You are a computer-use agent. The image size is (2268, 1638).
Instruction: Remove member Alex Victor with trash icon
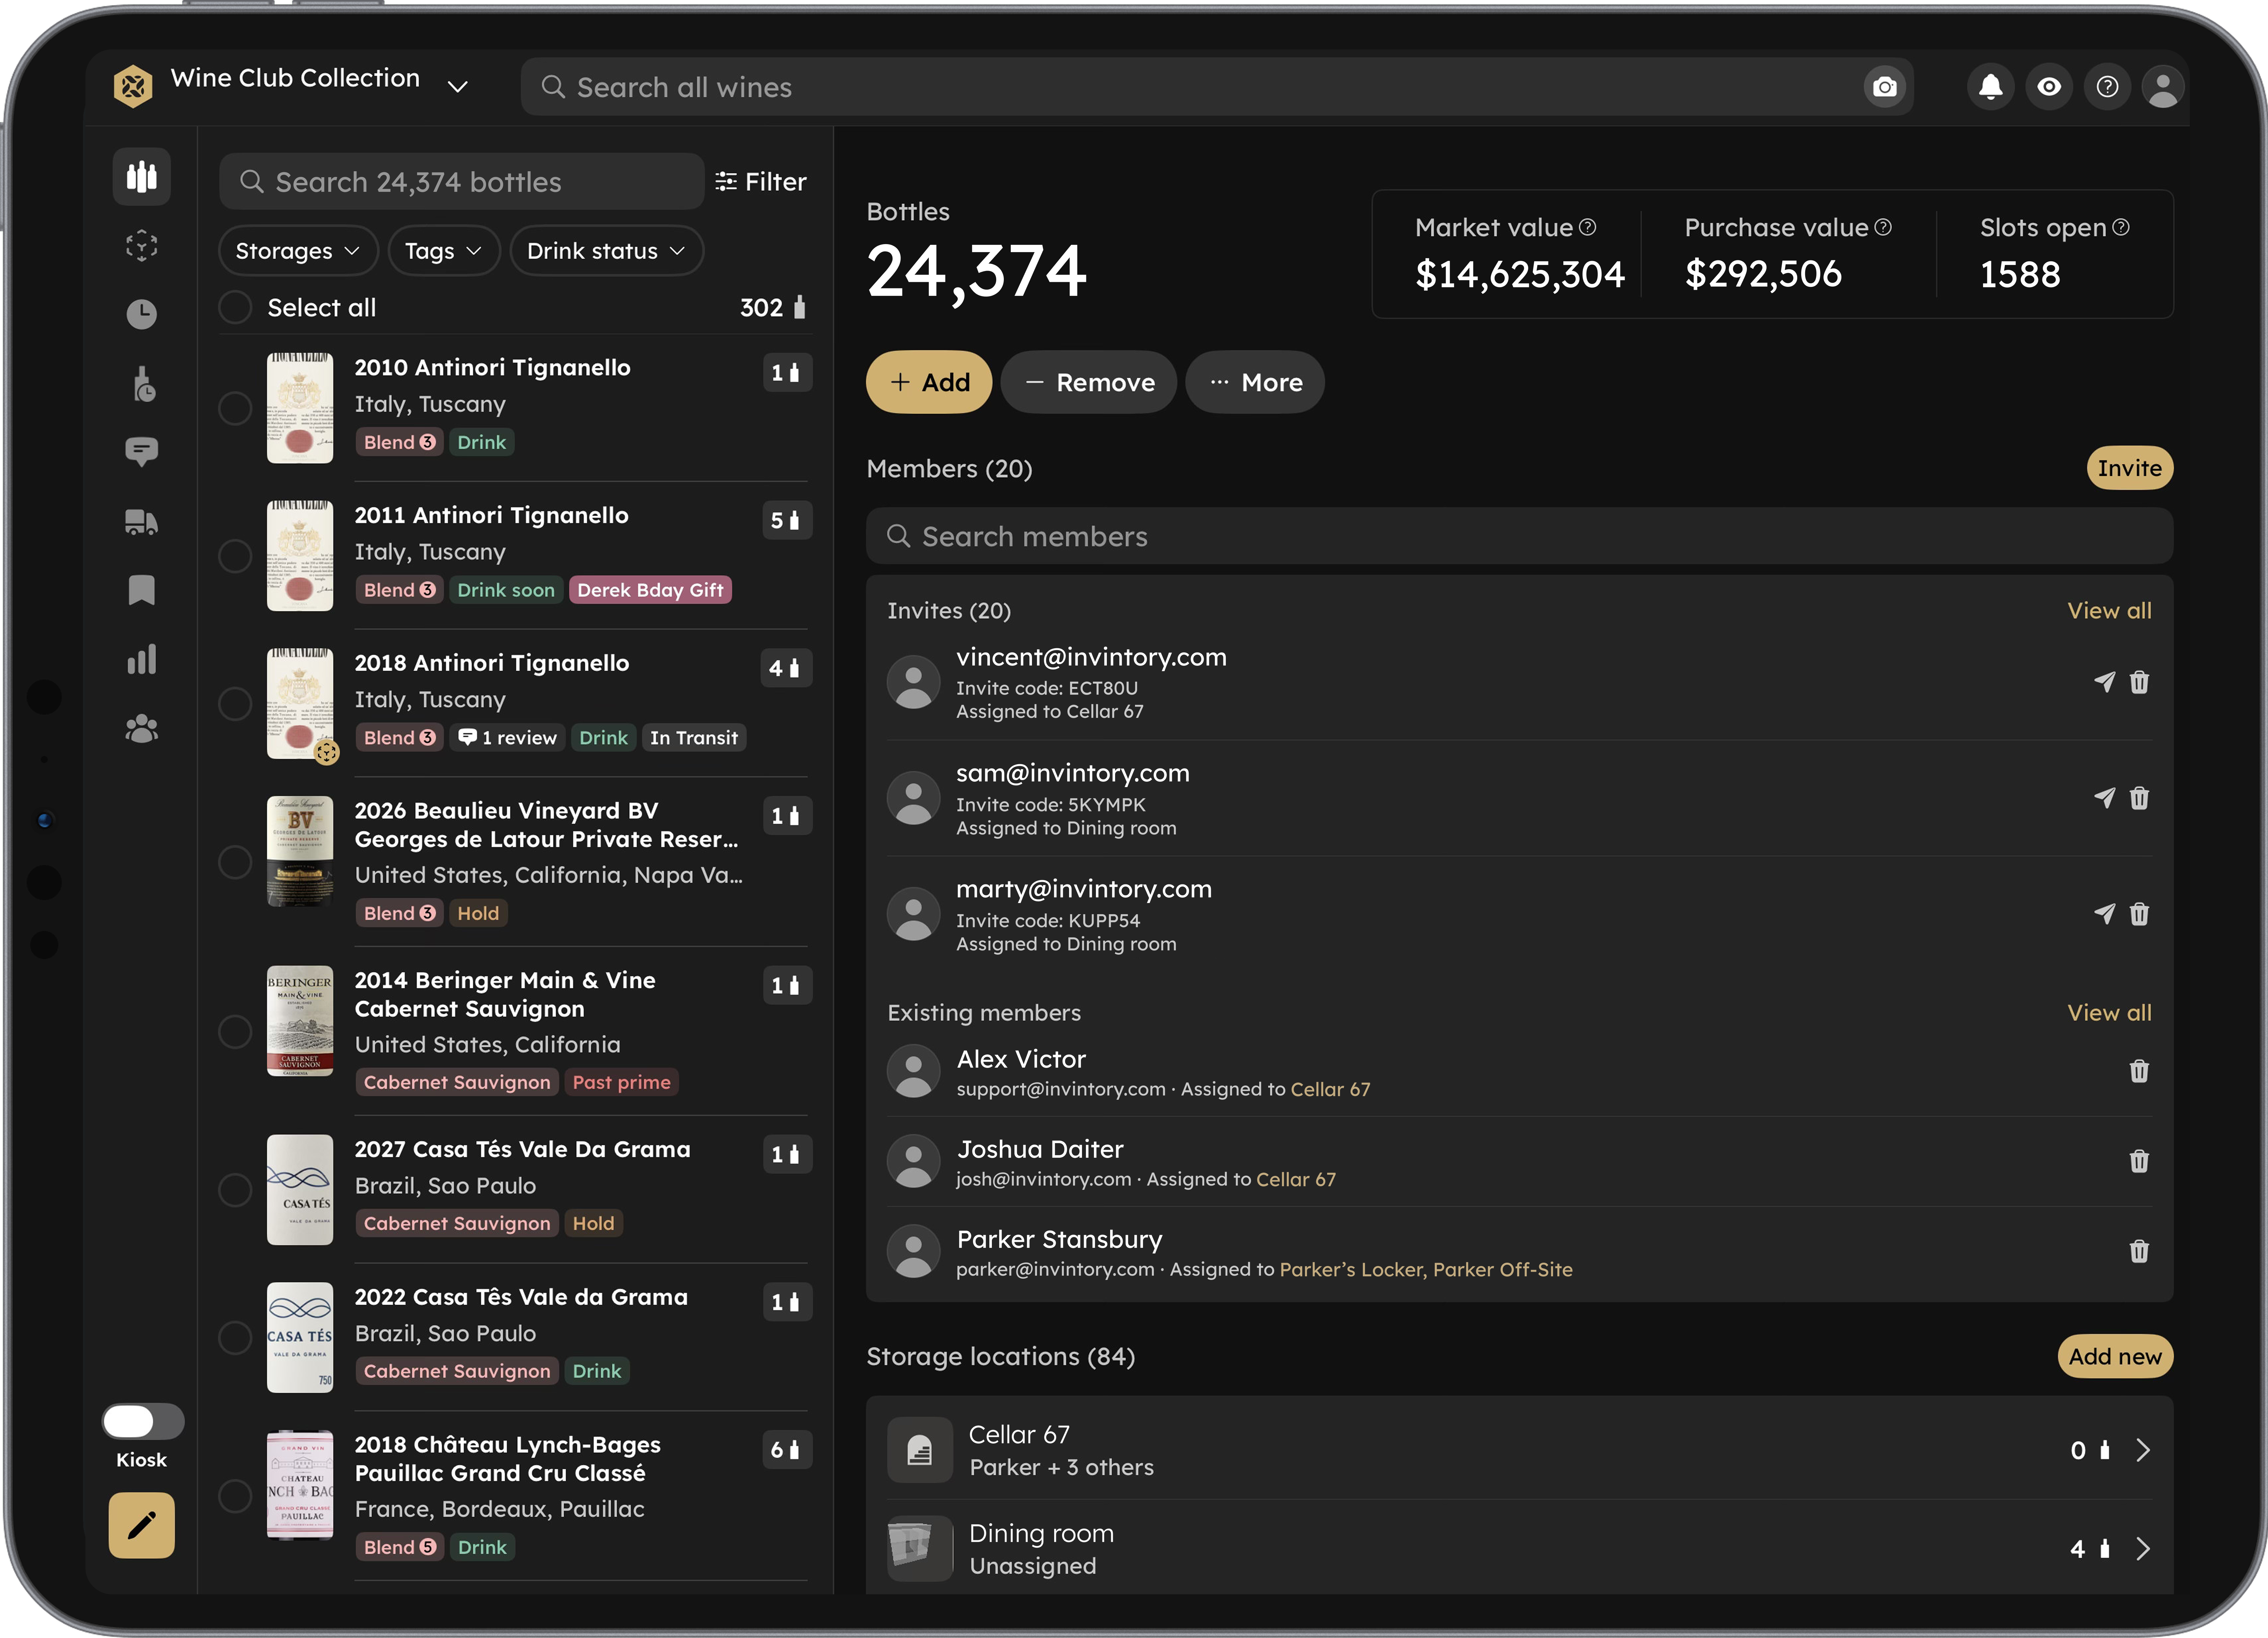click(2139, 1071)
